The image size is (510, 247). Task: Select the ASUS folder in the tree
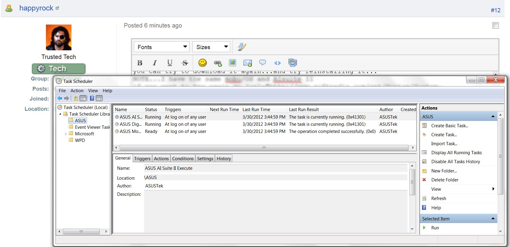pyautogui.click(x=80, y=121)
